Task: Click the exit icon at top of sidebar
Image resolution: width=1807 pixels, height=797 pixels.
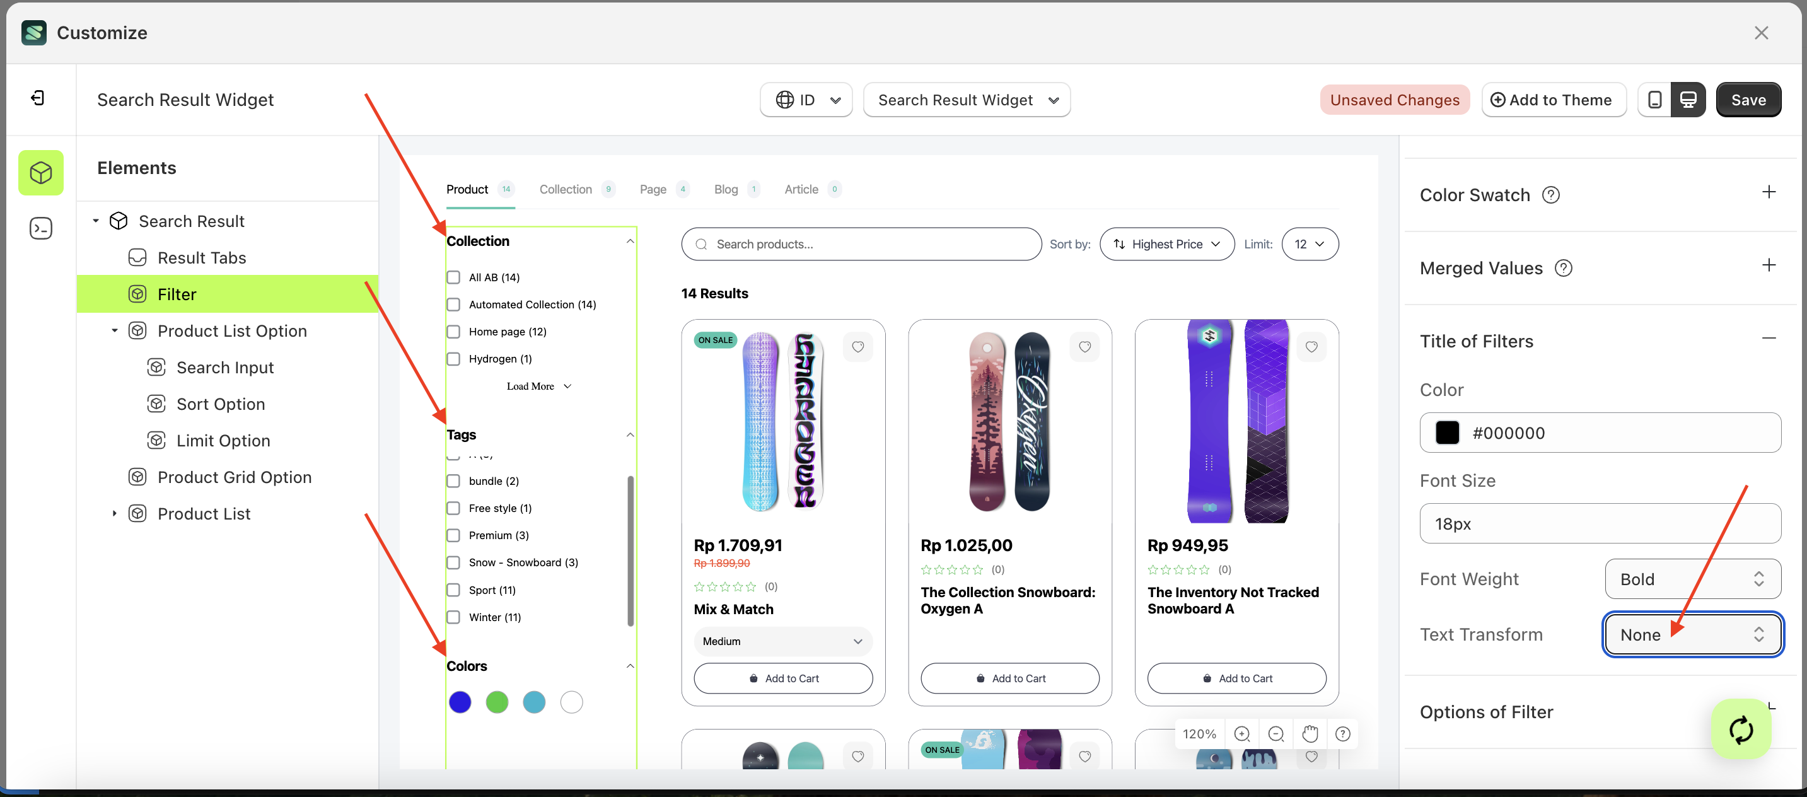Action: coord(38,98)
